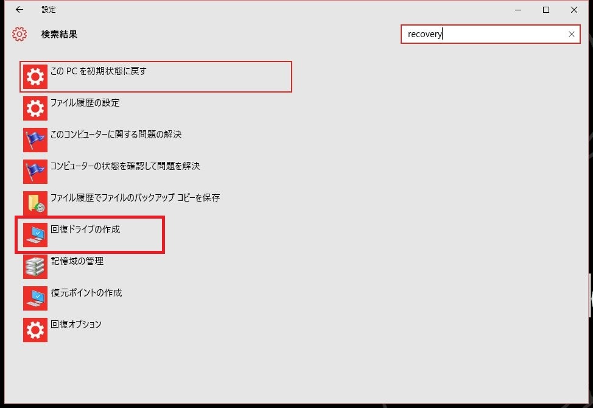The image size is (593, 408).
Task: Click the settings gear icon next to 検索結果
Action: [19, 34]
